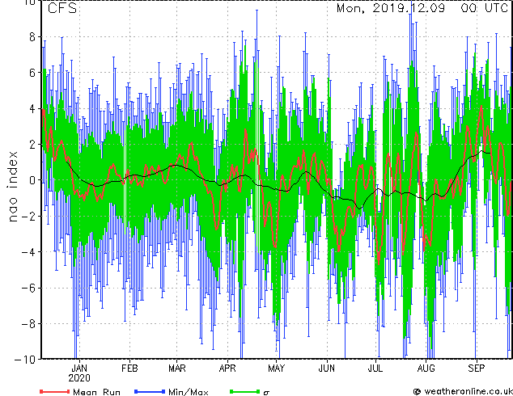Select the AUG axis label

pos(426,369)
